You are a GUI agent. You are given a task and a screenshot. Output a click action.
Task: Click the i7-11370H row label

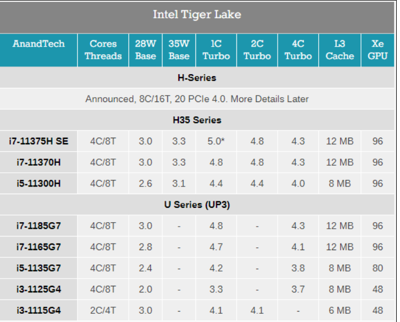tap(38, 162)
